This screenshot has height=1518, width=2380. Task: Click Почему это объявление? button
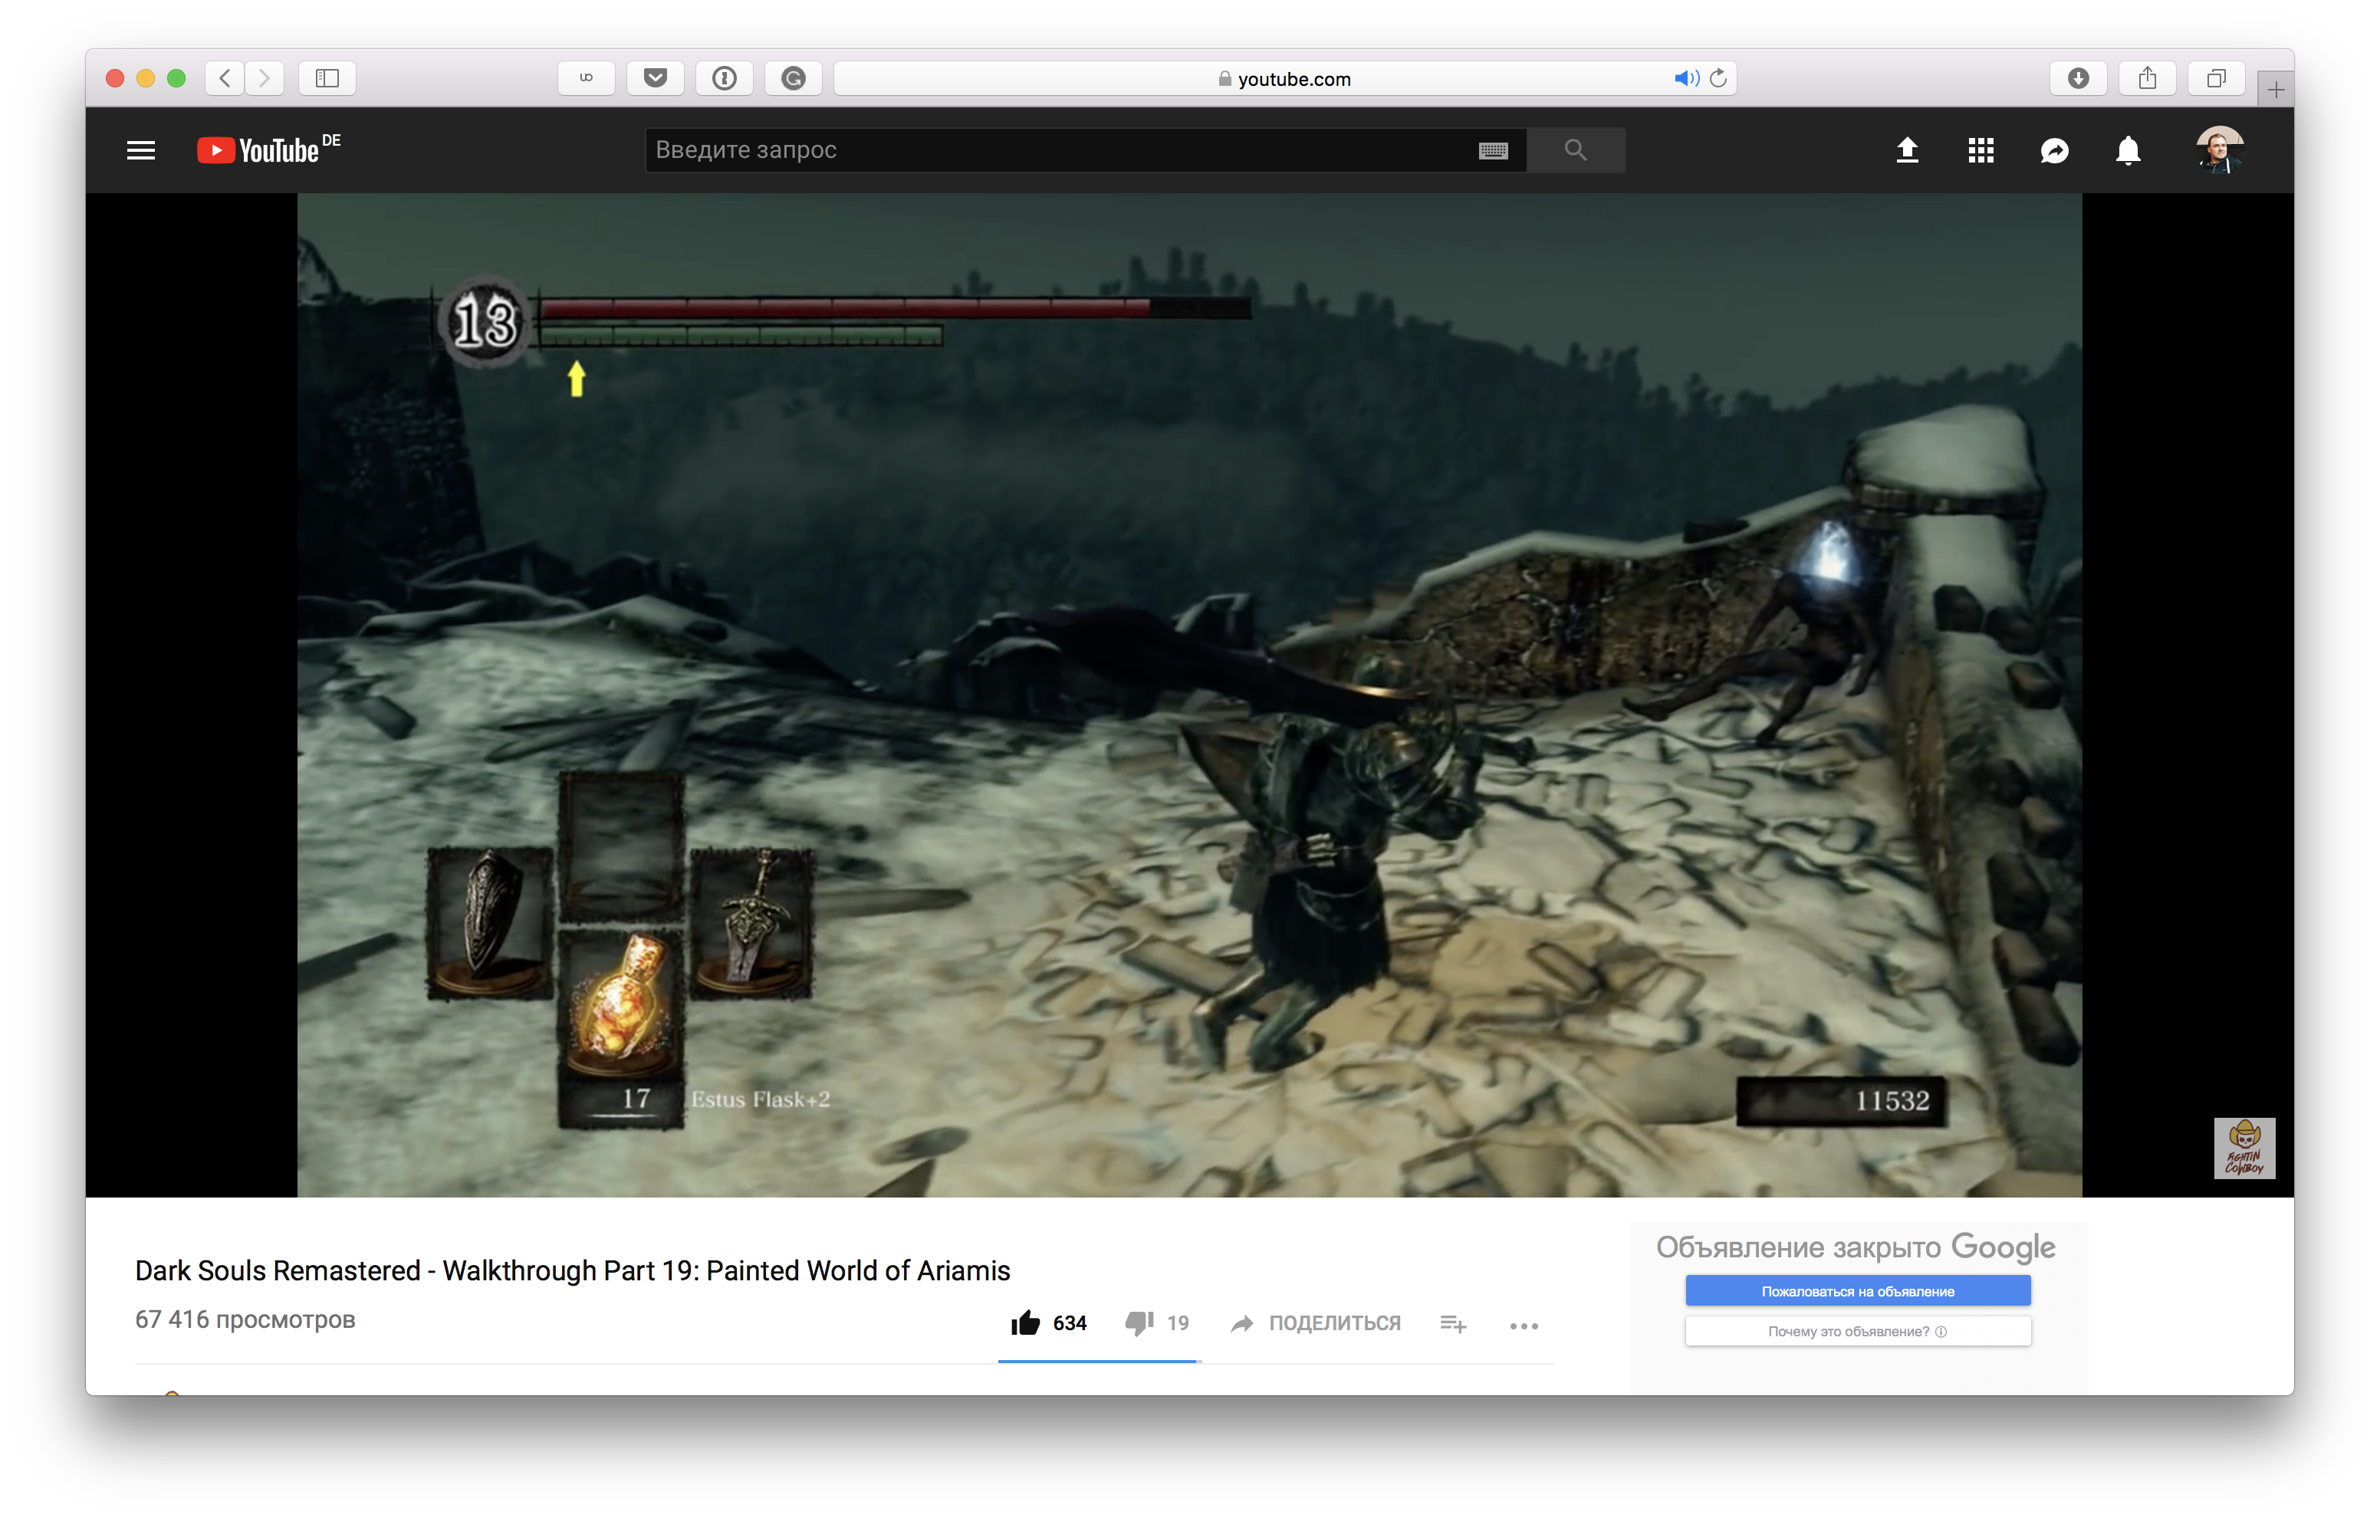point(1857,1331)
